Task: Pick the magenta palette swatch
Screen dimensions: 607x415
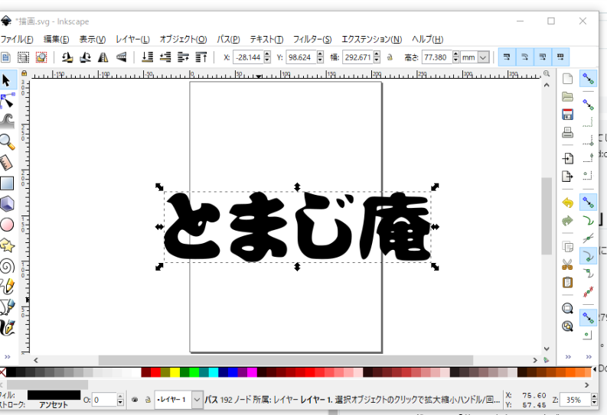Action: pos(252,372)
